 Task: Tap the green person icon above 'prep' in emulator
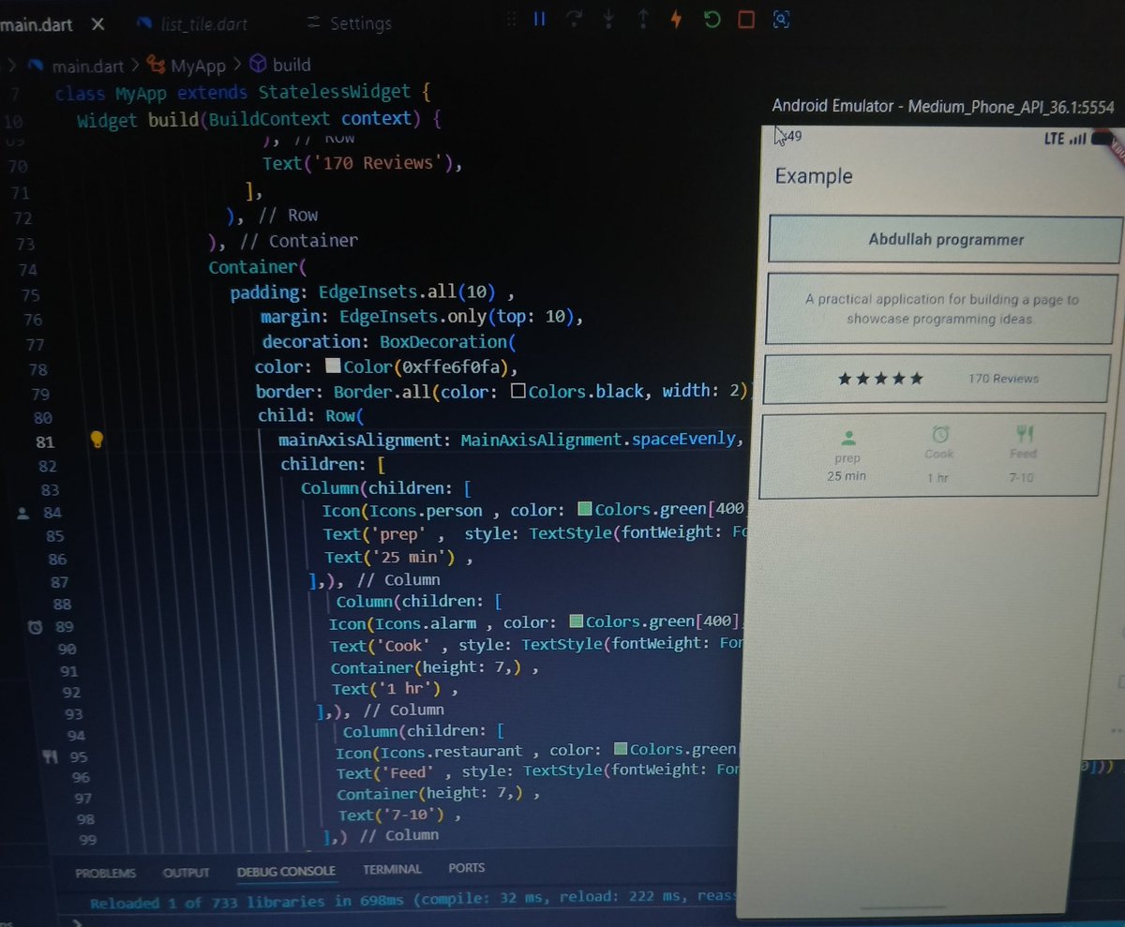coord(847,438)
